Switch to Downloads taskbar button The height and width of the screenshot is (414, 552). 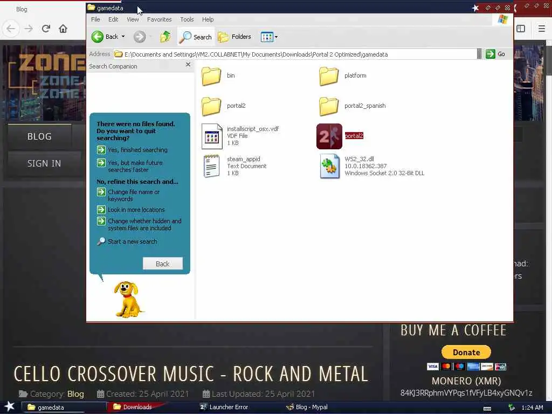[137, 407]
